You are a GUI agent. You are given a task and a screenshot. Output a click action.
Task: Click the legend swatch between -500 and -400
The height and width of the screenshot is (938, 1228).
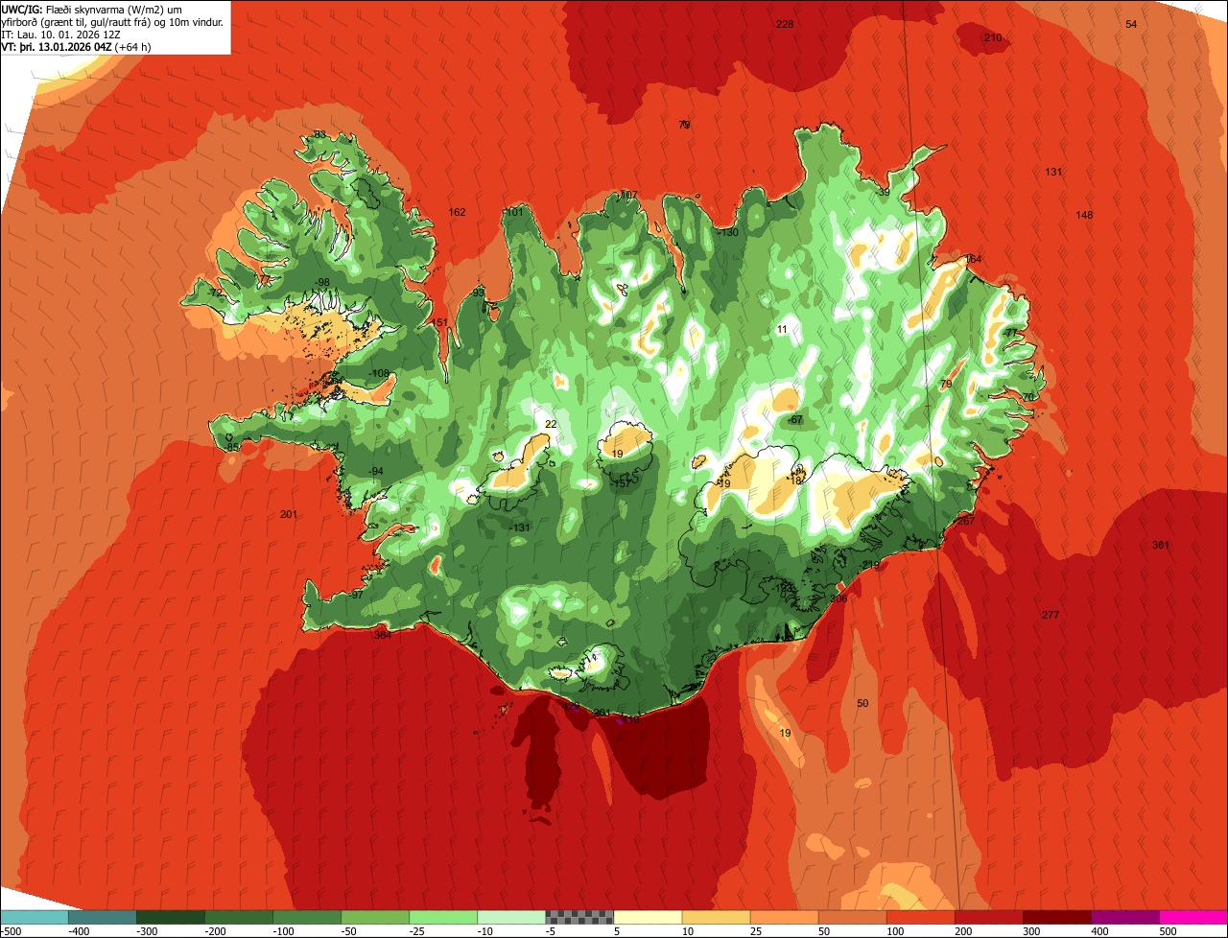pos(35,917)
